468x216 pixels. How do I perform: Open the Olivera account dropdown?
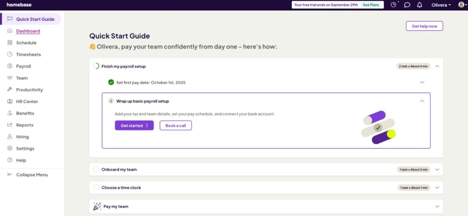point(441,5)
